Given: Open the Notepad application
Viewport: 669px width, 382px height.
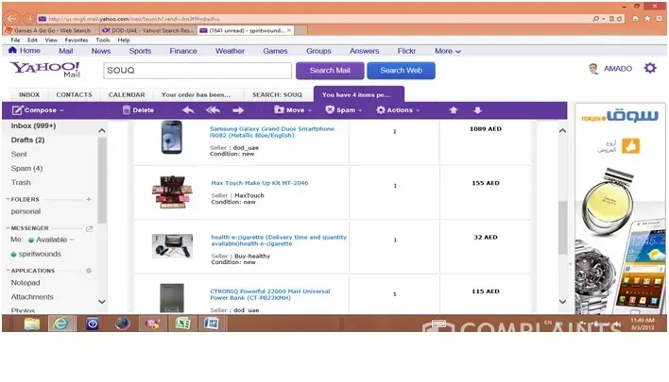Looking at the screenshot, I should [26, 283].
